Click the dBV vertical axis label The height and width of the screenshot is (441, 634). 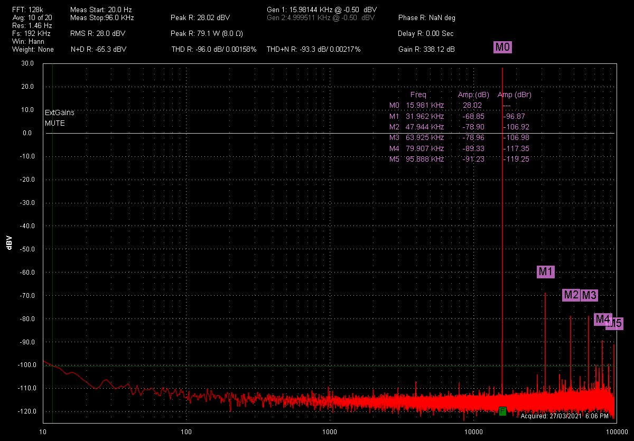[9, 242]
